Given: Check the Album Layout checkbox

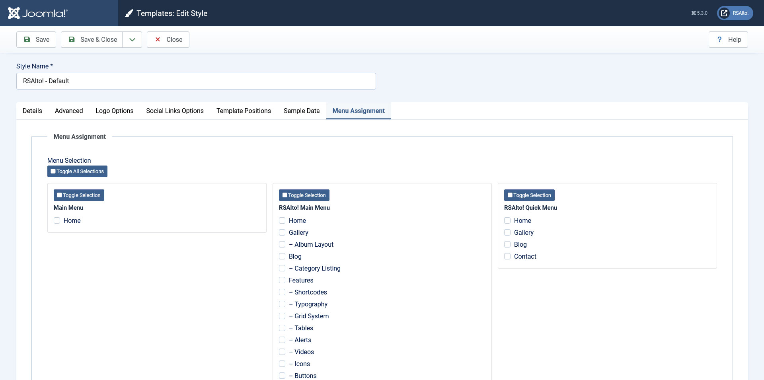Looking at the screenshot, I should pos(282,244).
